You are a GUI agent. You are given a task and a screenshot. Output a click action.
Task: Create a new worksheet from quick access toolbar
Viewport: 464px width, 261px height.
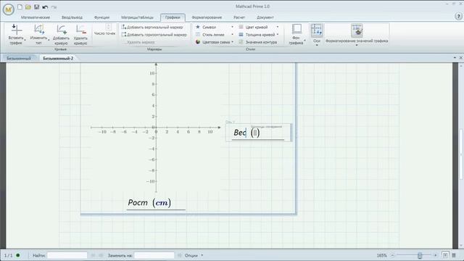click(20, 7)
